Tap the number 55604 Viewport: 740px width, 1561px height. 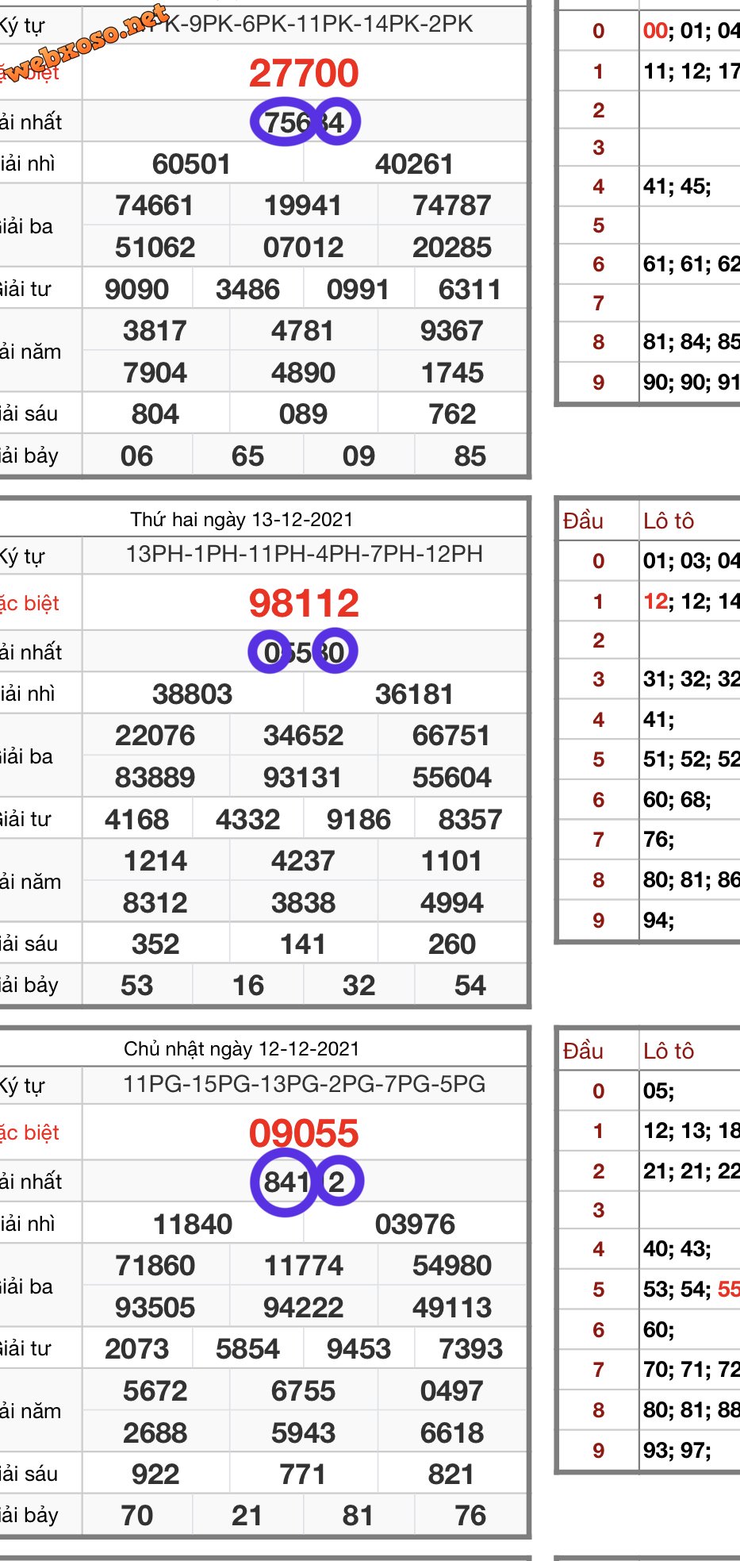[x=452, y=778]
